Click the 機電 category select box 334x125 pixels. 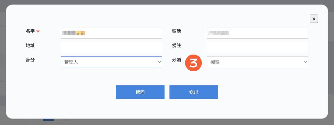click(x=257, y=62)
